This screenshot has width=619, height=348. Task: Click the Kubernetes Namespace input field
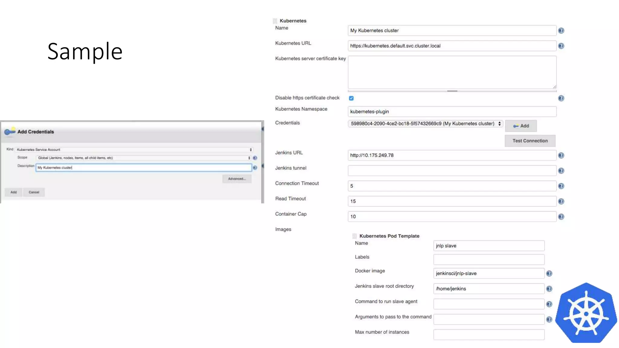point(452,111)
